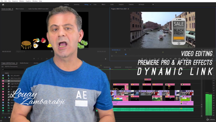This screenshot has height=122, width=216.
Task: Click Mark In in Program monitor
Action: point(146,59)
